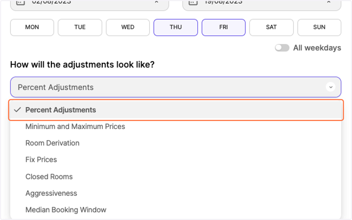Image resolution: width=352 pixels, height=220 pixels.
Task: Toggle the WED weekday button
Action: (128, 28)
